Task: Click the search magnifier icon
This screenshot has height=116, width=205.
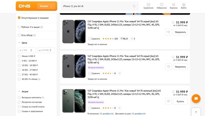Action: [x=134, y=6]
